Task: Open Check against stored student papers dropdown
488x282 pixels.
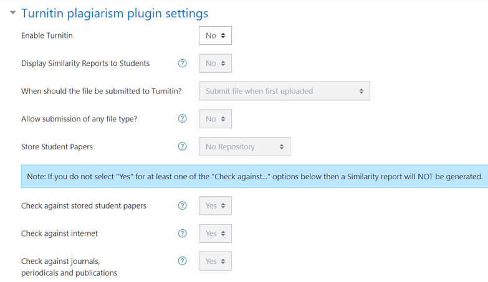Action: 215,205
